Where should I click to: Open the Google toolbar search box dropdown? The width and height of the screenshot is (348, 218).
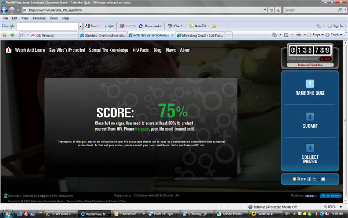point(81,26)
